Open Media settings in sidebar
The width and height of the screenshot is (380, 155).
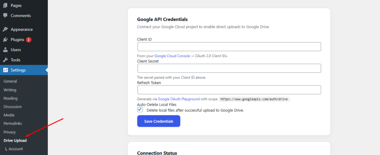[9, 115]
